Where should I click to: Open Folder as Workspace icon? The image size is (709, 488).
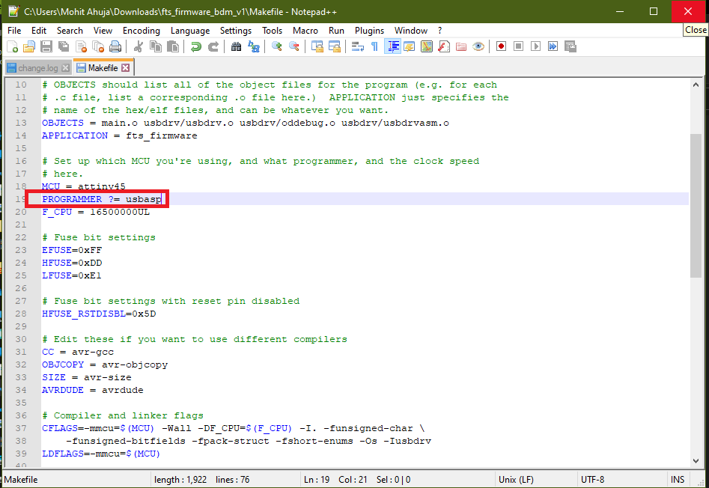coord(461,46)
